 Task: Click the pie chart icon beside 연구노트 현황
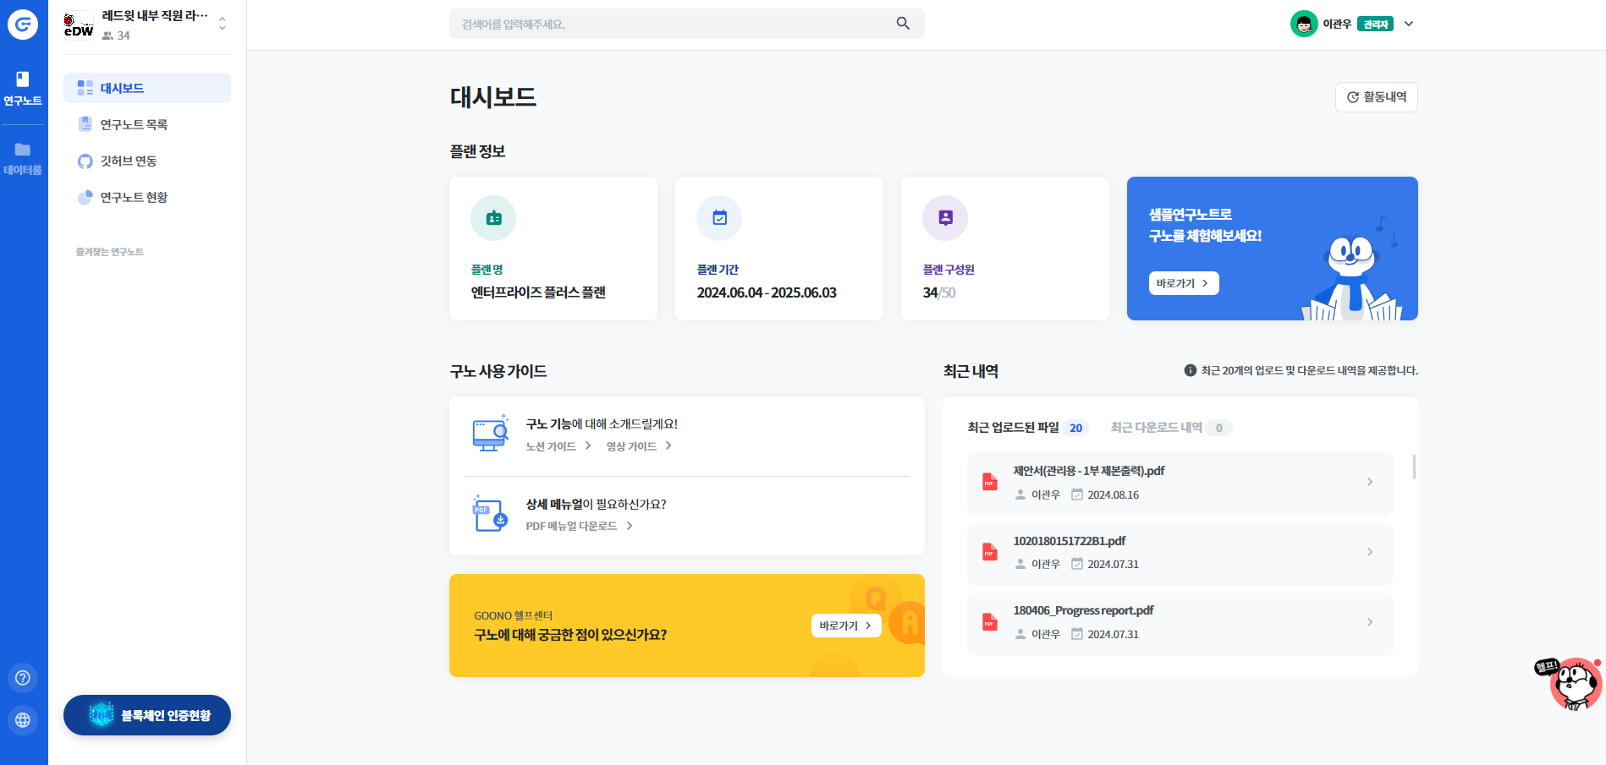[x=85, y=197]
